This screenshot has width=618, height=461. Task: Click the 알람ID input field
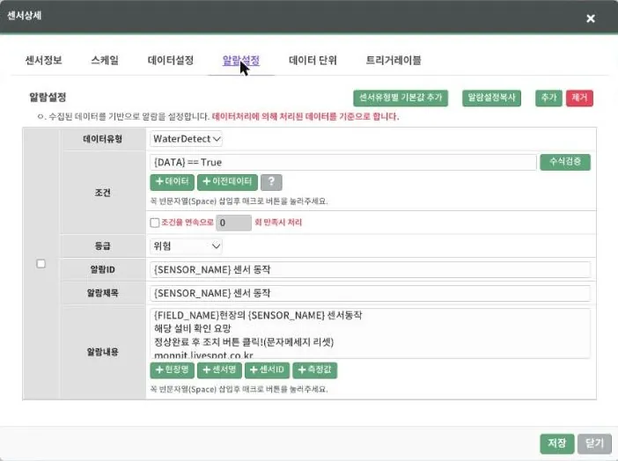click(370, 270)
